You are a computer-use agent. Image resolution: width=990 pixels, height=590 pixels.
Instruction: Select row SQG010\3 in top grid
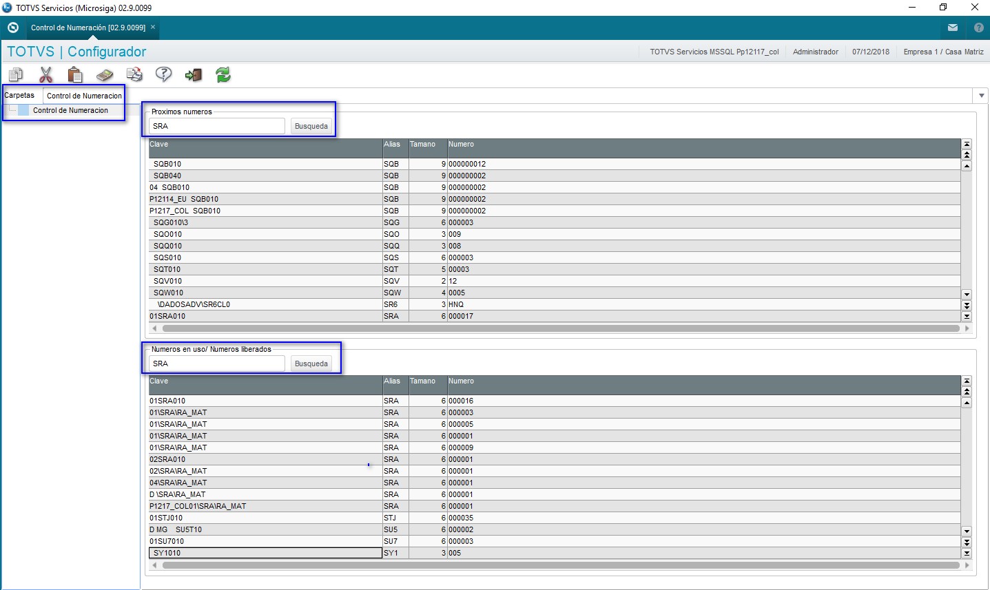[555, 222]
